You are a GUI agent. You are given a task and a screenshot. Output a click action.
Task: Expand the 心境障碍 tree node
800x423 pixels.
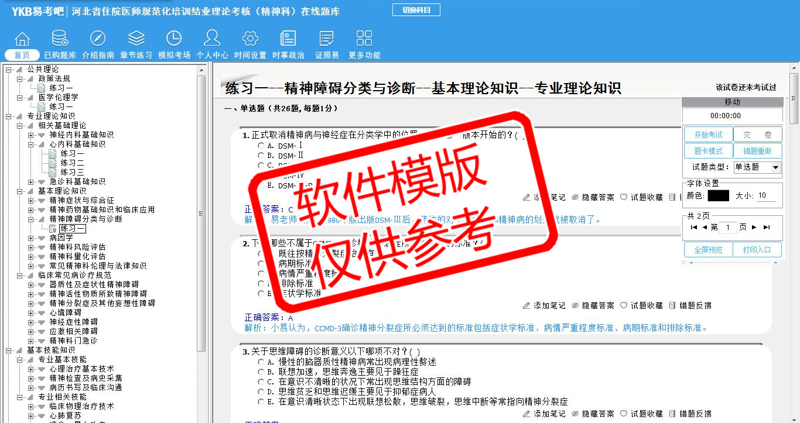[x=31, y=313]
